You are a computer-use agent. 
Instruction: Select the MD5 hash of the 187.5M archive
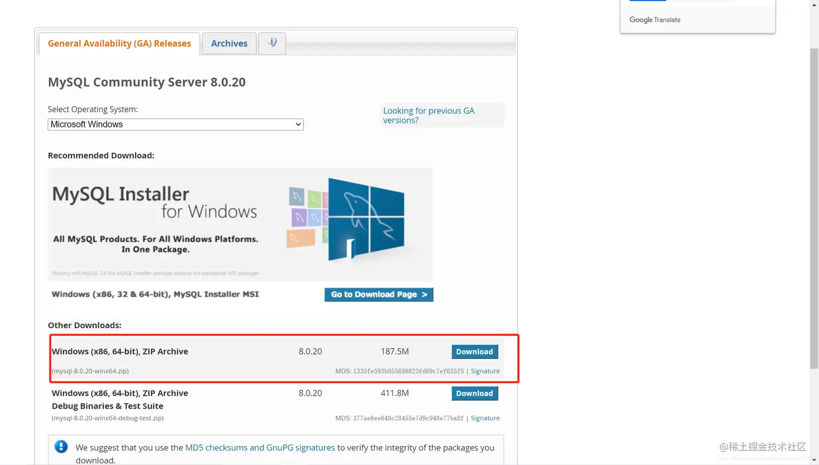click(x=408, y=371)
